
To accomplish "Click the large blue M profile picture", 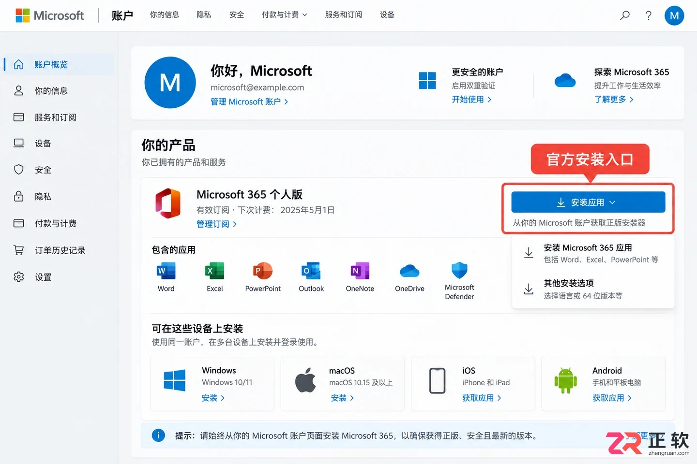I will (170, 83).
